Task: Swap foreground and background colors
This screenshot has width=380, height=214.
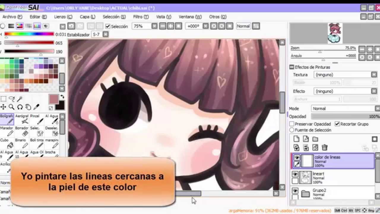Action: coord(62,97)
